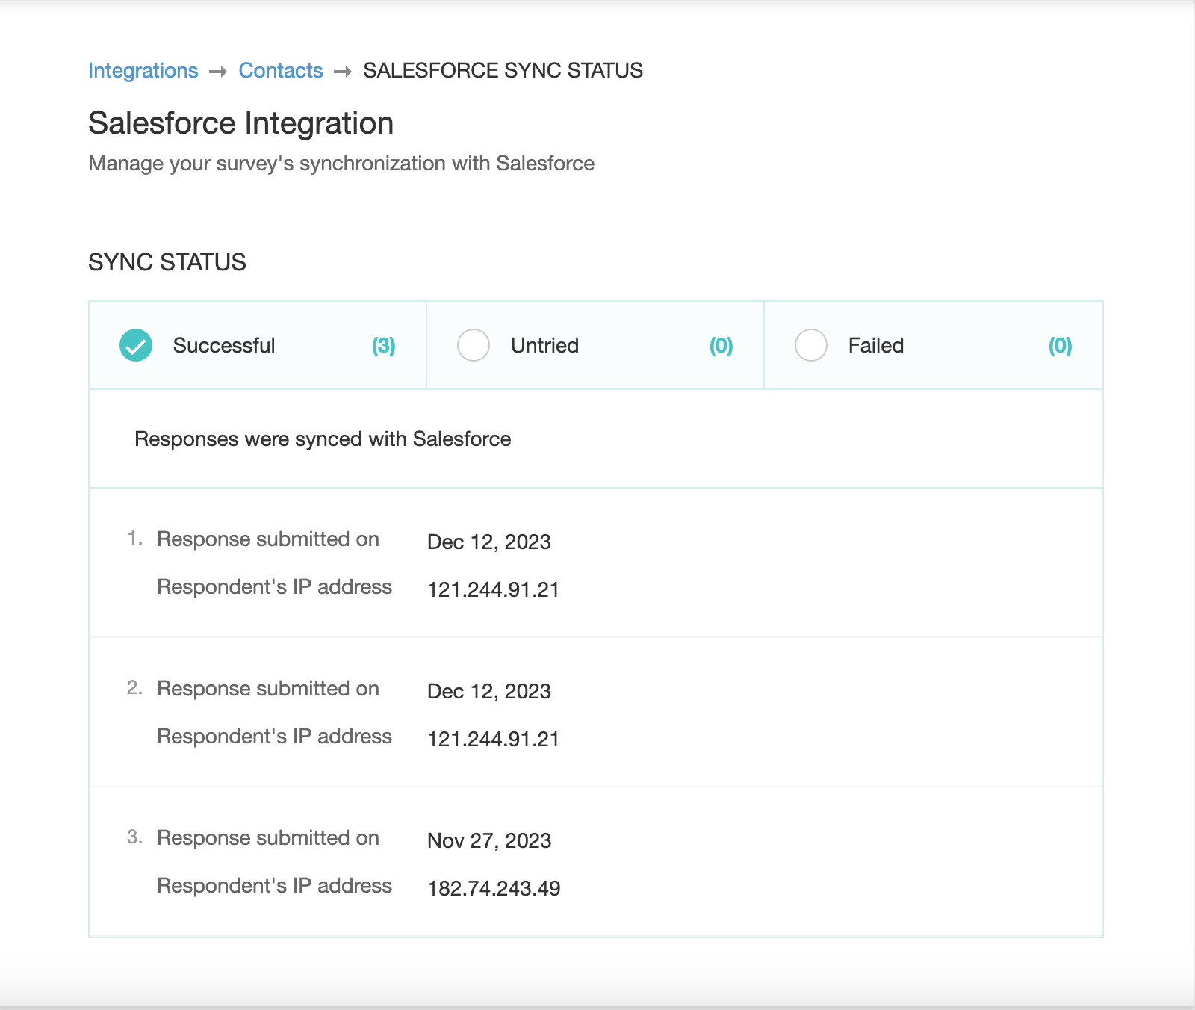This screenshot has height=1010, width=1195.
Task: Click the second response's Dec 12, 2023 date
Action: point(488,692)
